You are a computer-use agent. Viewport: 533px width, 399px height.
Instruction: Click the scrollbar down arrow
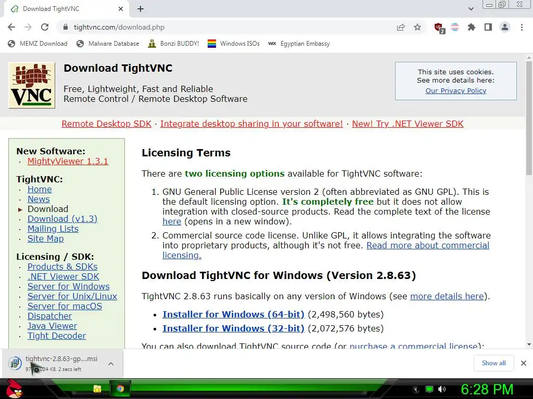pos(529,345)
